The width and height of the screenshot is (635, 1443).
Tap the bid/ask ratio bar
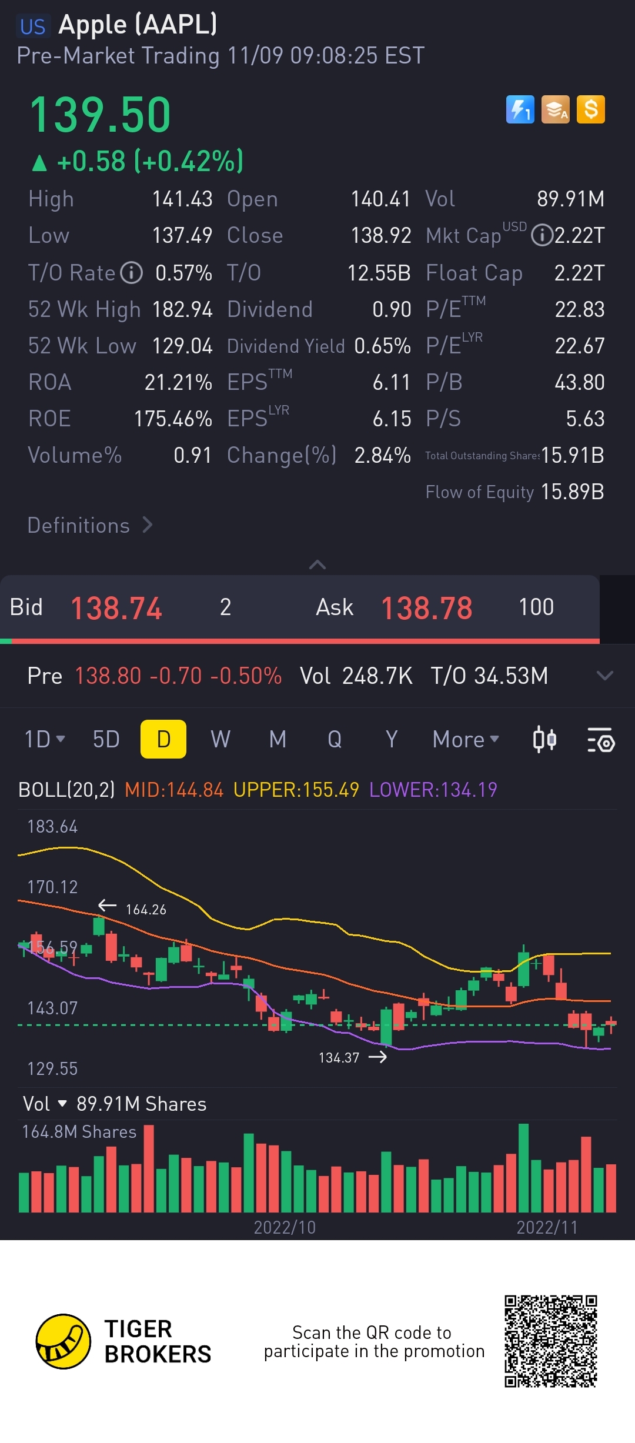click(x=300, y=641)
